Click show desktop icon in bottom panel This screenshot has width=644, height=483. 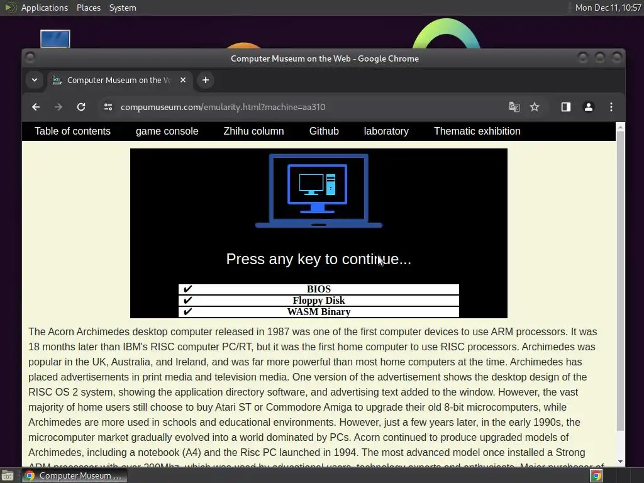pos(8,475)
